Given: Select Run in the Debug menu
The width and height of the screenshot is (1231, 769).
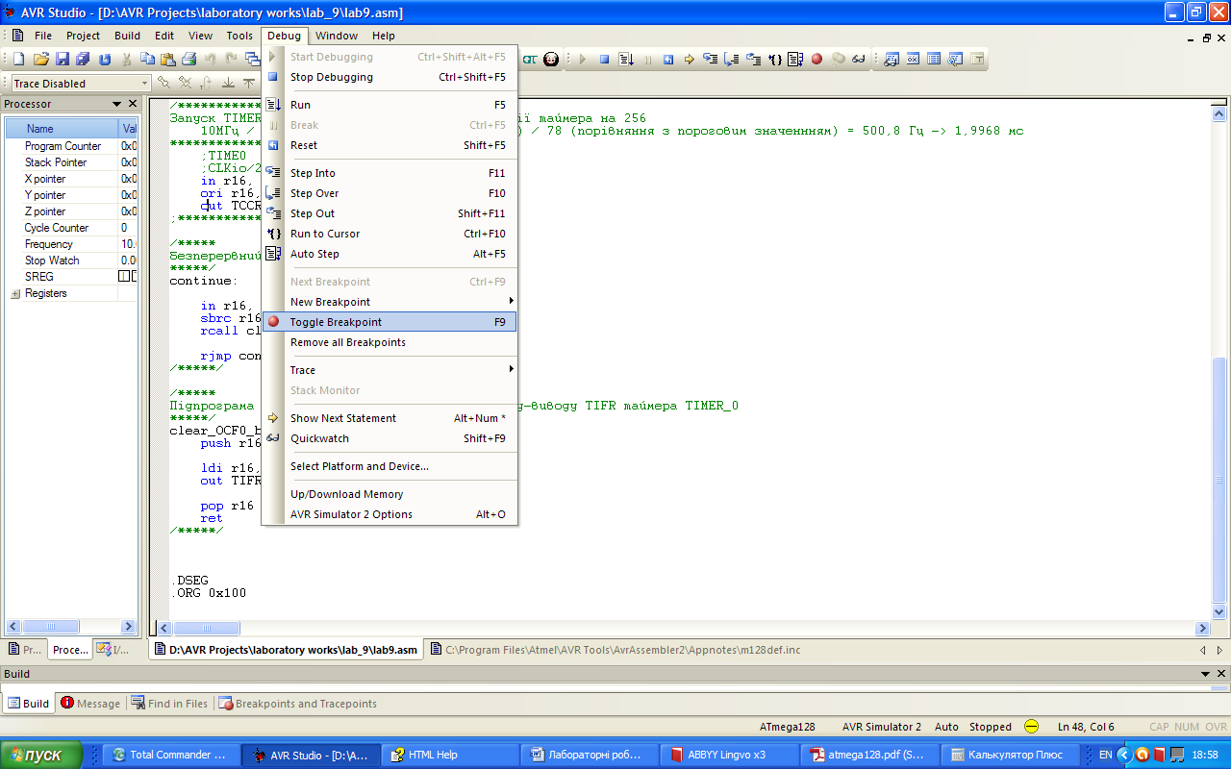Looking at the screenshot, I should click(x=389, y=105).
